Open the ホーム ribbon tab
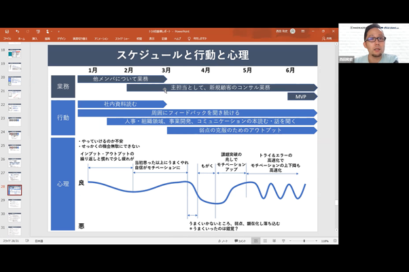This screenshot has height=272, width=409. (22, 39)
